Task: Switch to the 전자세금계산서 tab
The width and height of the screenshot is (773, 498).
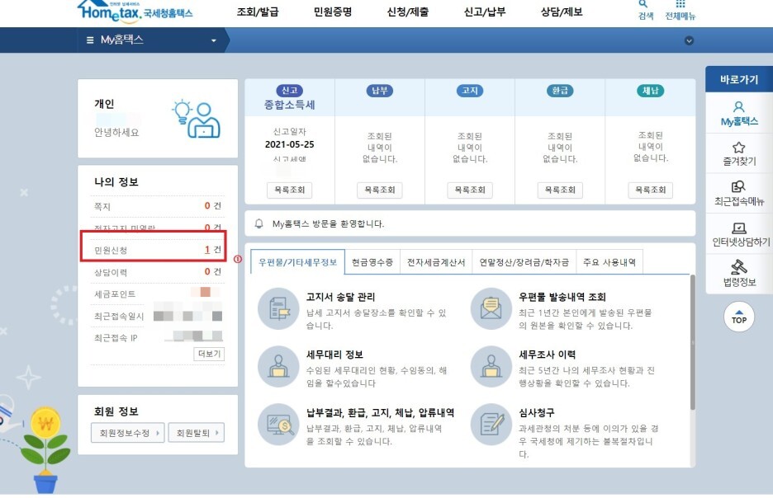Action: pyautogui.click(x=436, y=262)
